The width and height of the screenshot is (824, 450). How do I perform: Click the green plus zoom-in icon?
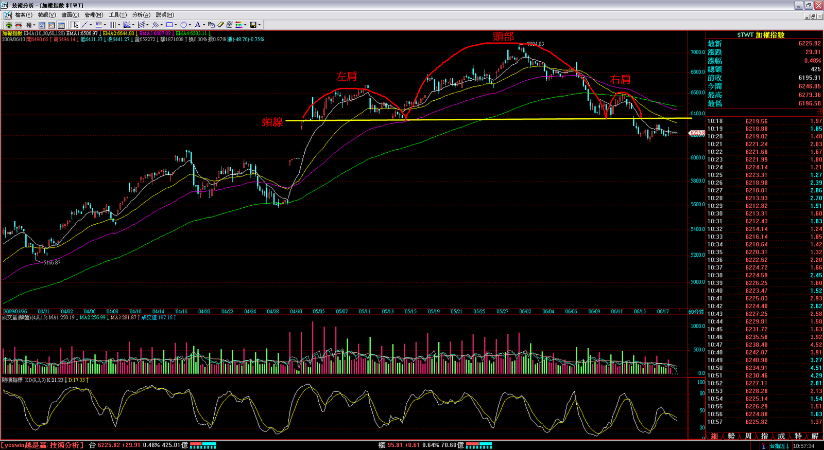9,25
